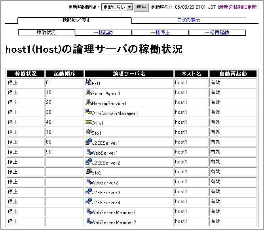Click the Prf1 server name text
This screenshot has width=264, height=230.
tap(96, 83)
